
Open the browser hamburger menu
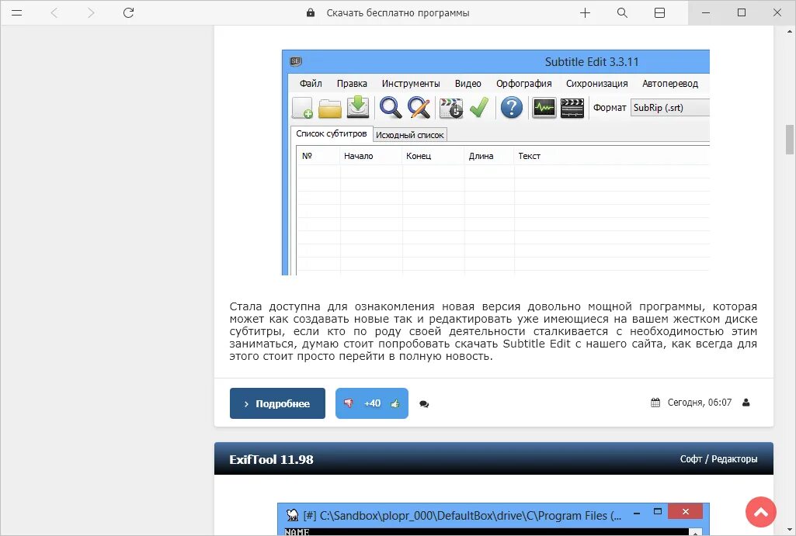point(17,12)
